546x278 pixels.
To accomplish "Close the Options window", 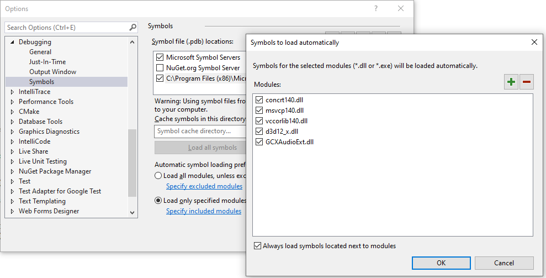I will [401, 9].
